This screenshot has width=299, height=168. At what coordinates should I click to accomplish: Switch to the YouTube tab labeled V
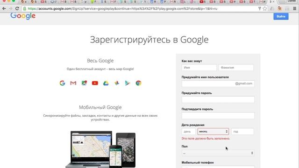tap(233, 1)
